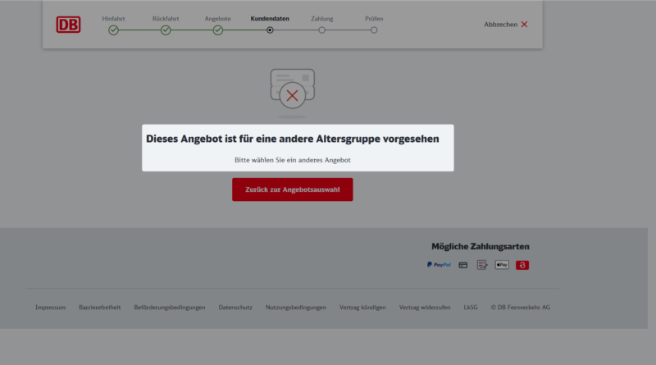Select the Kundendaten step indicator
The height and width of the screenshot is (365, 656).
click(270, 30)
